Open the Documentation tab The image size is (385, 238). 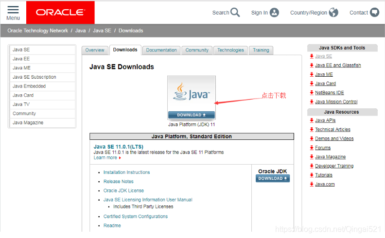tap(161, 50)
